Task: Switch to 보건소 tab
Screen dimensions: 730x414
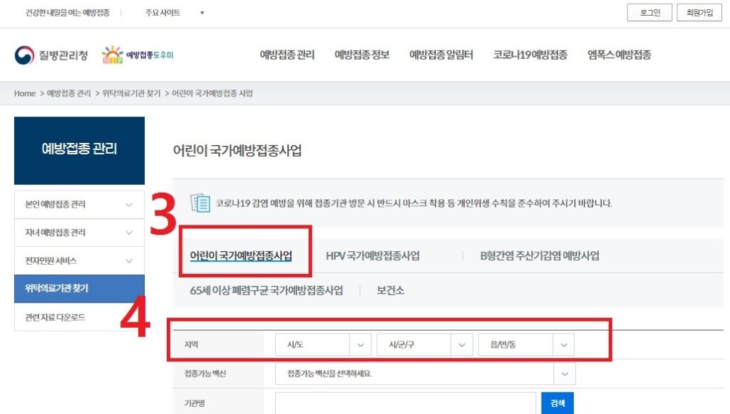Action: coord(390,290)
